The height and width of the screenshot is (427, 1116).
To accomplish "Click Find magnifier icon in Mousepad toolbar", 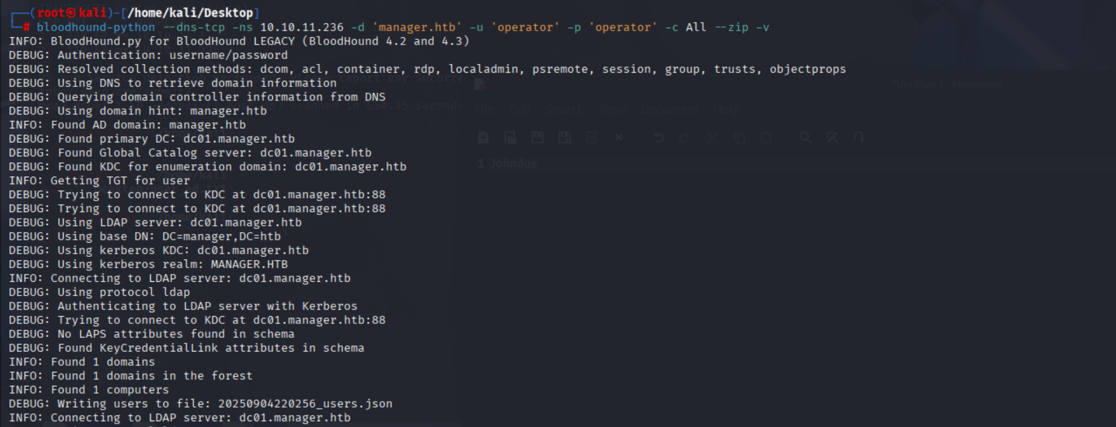I will click(805, 138).
